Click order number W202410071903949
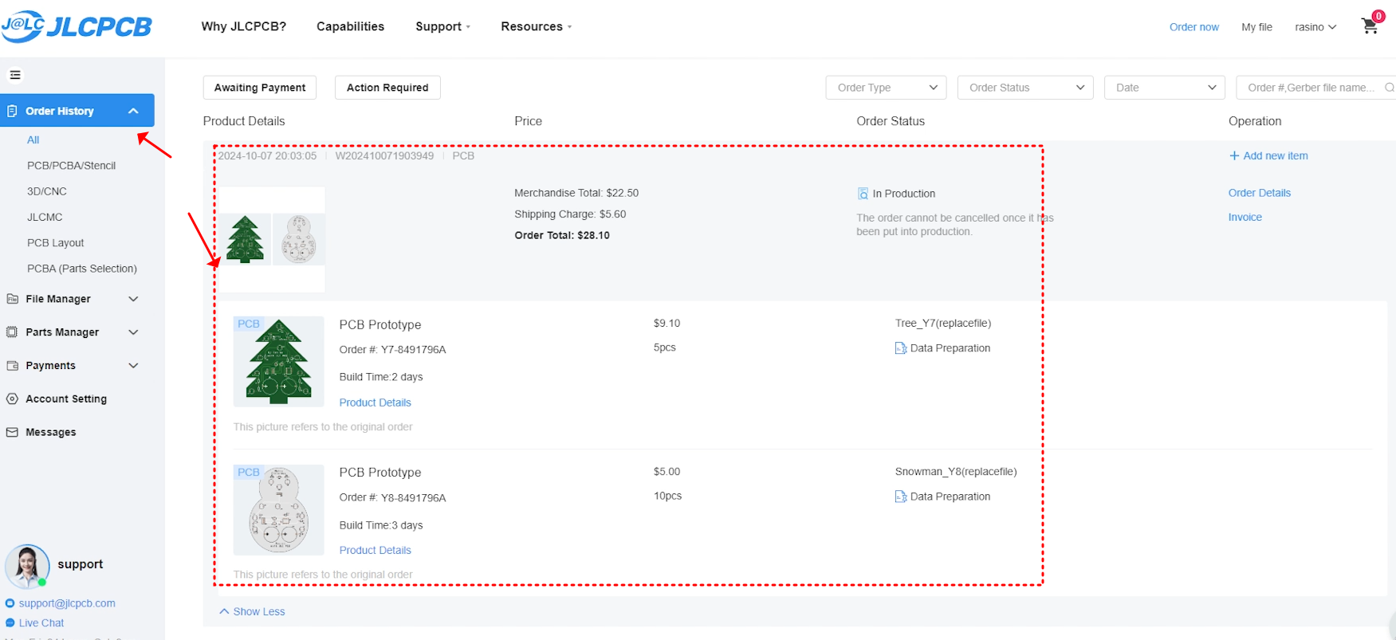Viewport: 1396px width, 640px height. pyautogui.click(x=384, y=156)
